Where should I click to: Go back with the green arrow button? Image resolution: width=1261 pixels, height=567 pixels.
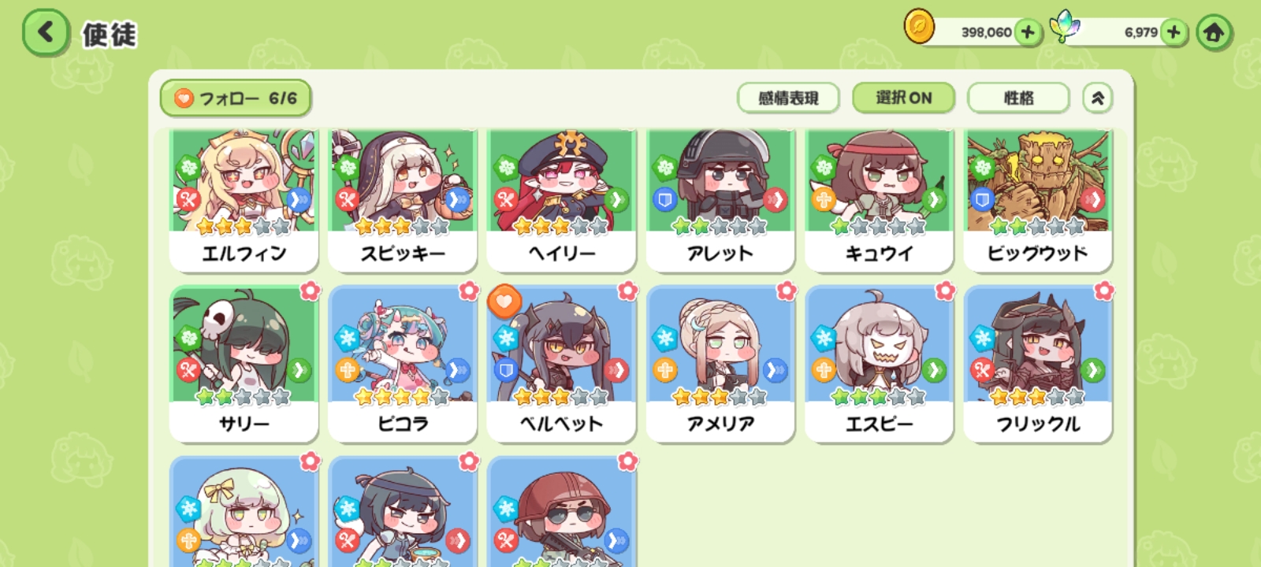46,33
